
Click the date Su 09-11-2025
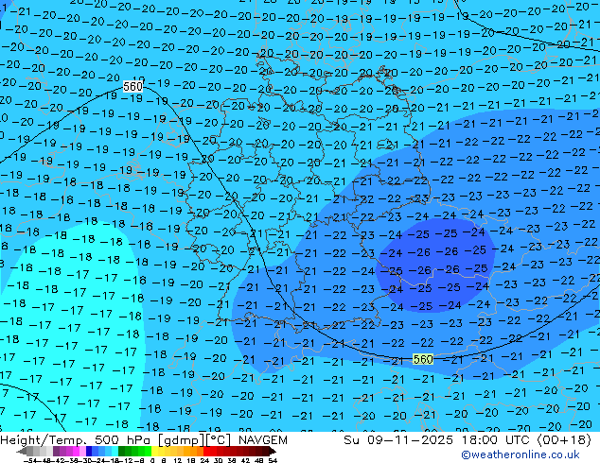point(398,440)
